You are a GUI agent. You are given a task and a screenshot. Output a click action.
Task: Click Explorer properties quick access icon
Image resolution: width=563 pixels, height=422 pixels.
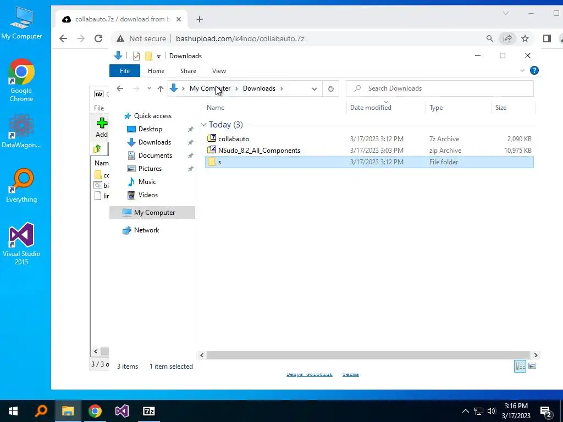(x=136, y=56)
